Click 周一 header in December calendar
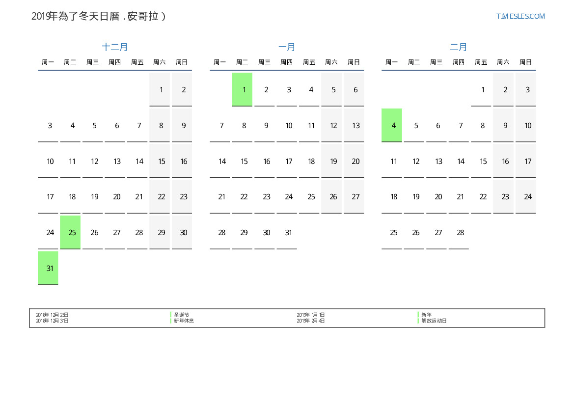 tap(48, 62)
